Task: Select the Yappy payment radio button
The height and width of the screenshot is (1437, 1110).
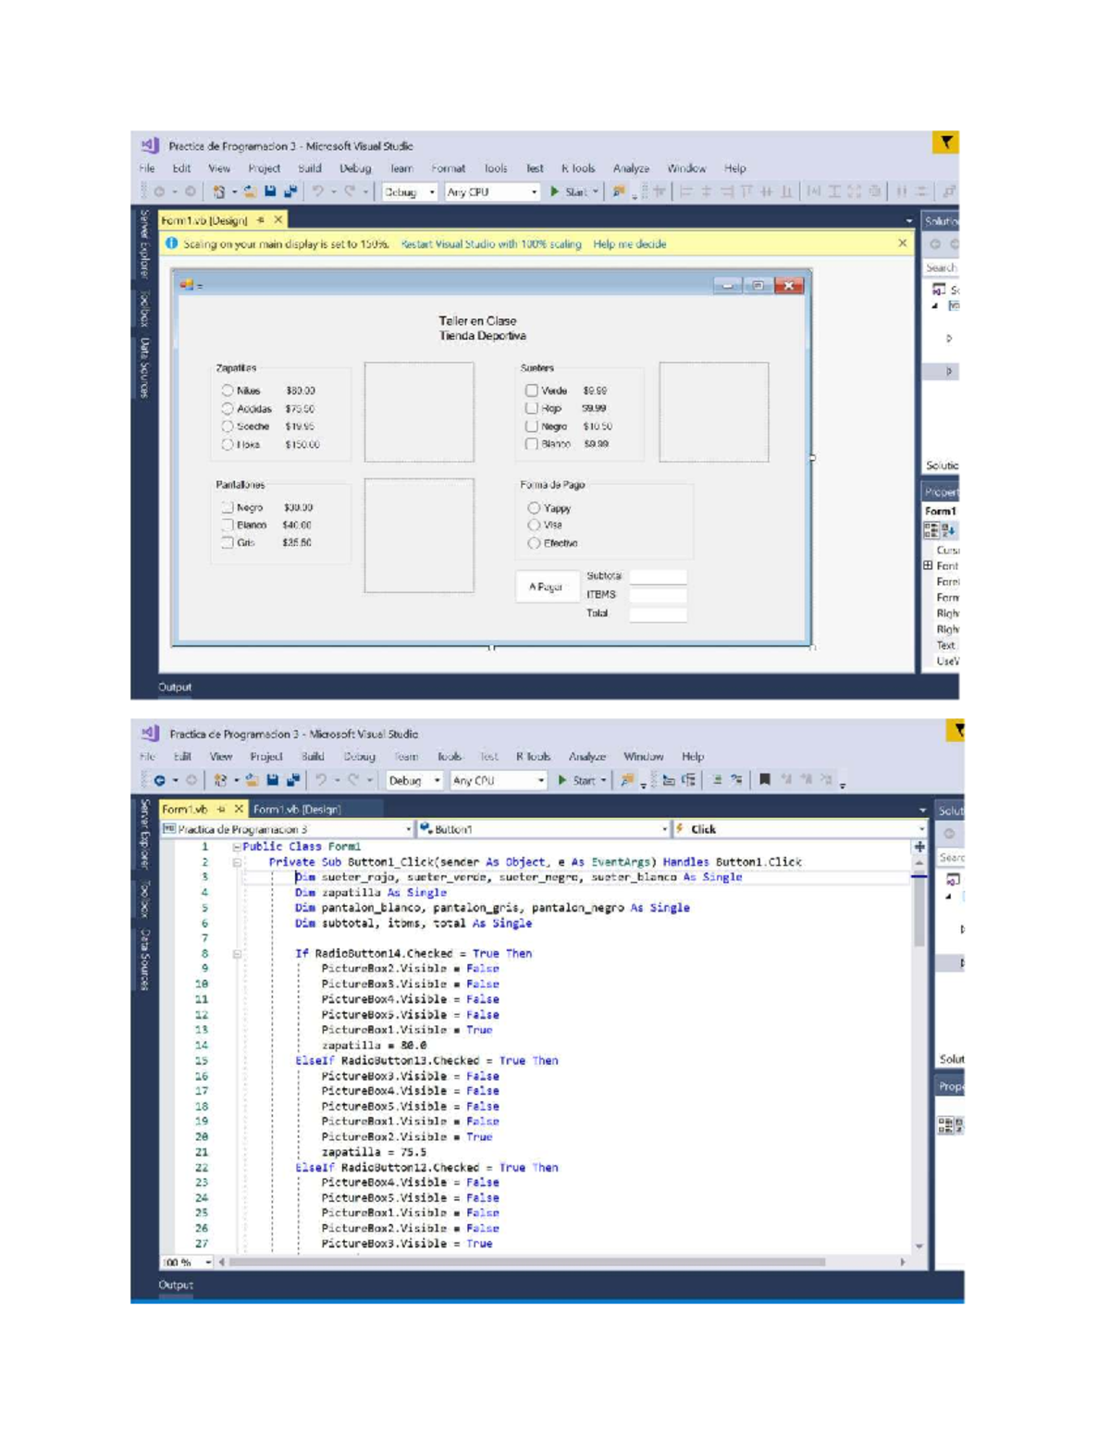Action: (535, 507)
